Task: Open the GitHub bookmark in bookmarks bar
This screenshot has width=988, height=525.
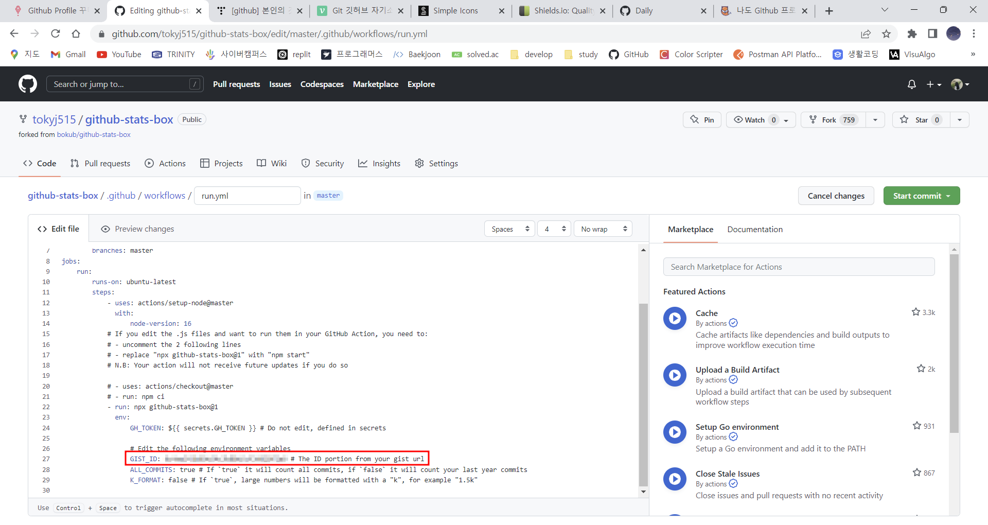Action: coord(628,55)
